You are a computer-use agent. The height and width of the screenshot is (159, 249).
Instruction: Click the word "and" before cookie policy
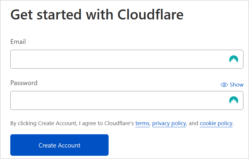click(x=193, y=123)
